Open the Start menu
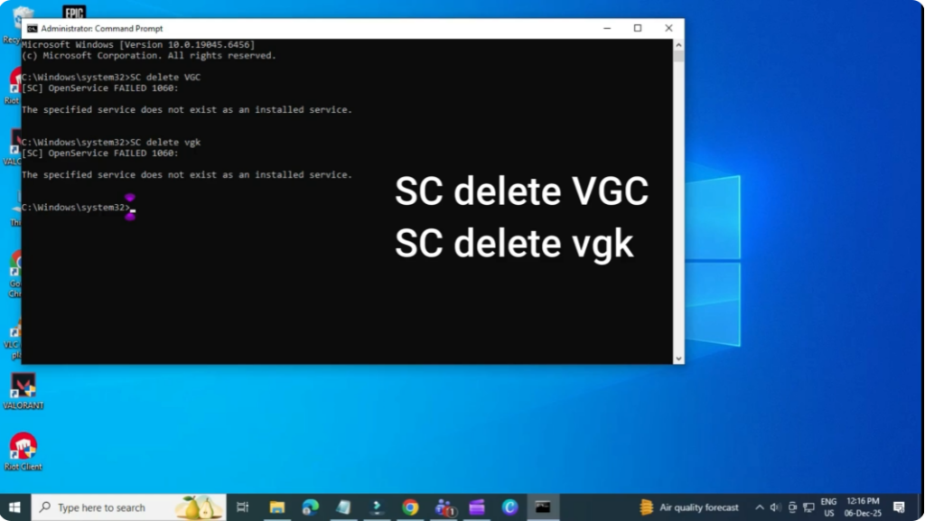This screenshot has width=925, height=521. [16, 507]
